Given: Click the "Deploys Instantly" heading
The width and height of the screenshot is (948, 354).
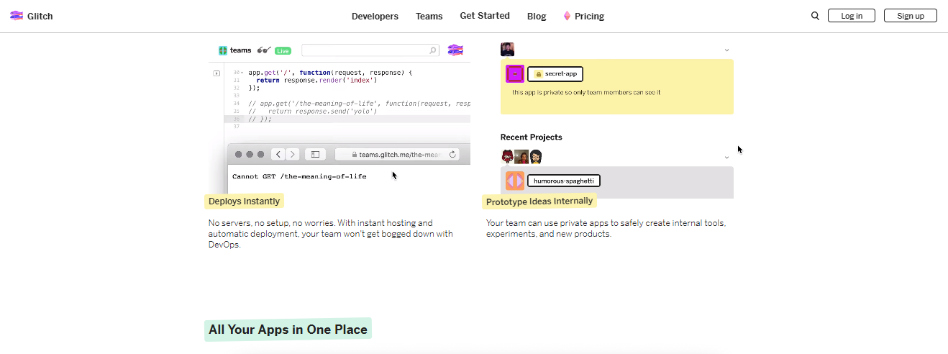Looking at the screenshot, I should coord(245,201).
